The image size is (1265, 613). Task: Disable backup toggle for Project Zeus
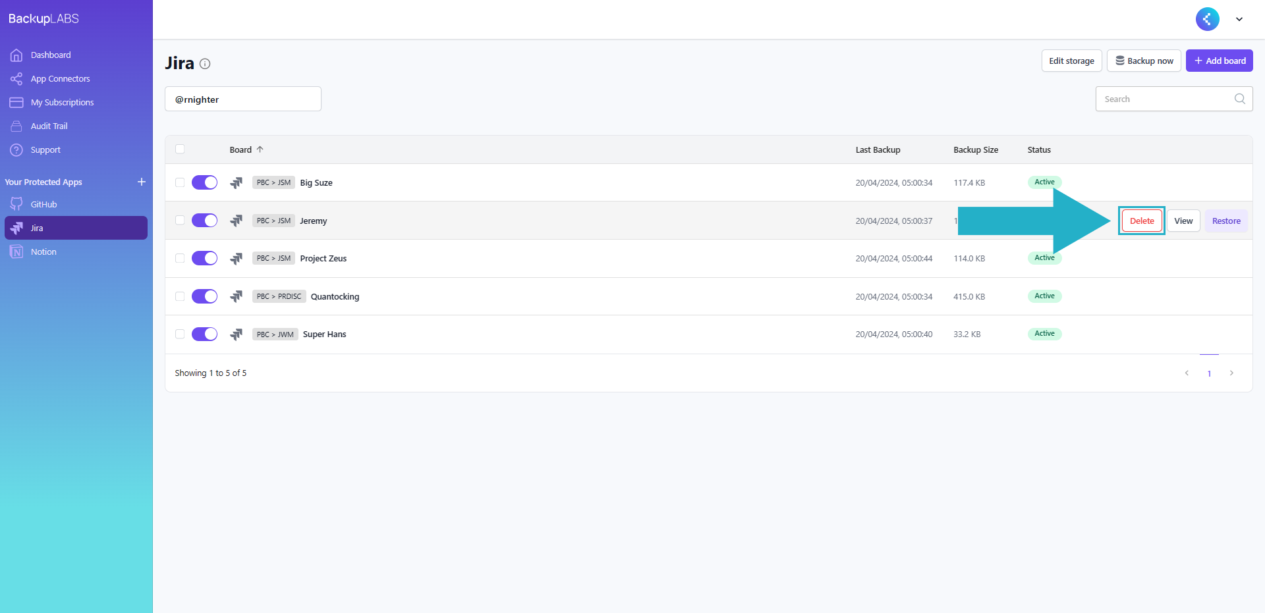click(x=204, y=258)
